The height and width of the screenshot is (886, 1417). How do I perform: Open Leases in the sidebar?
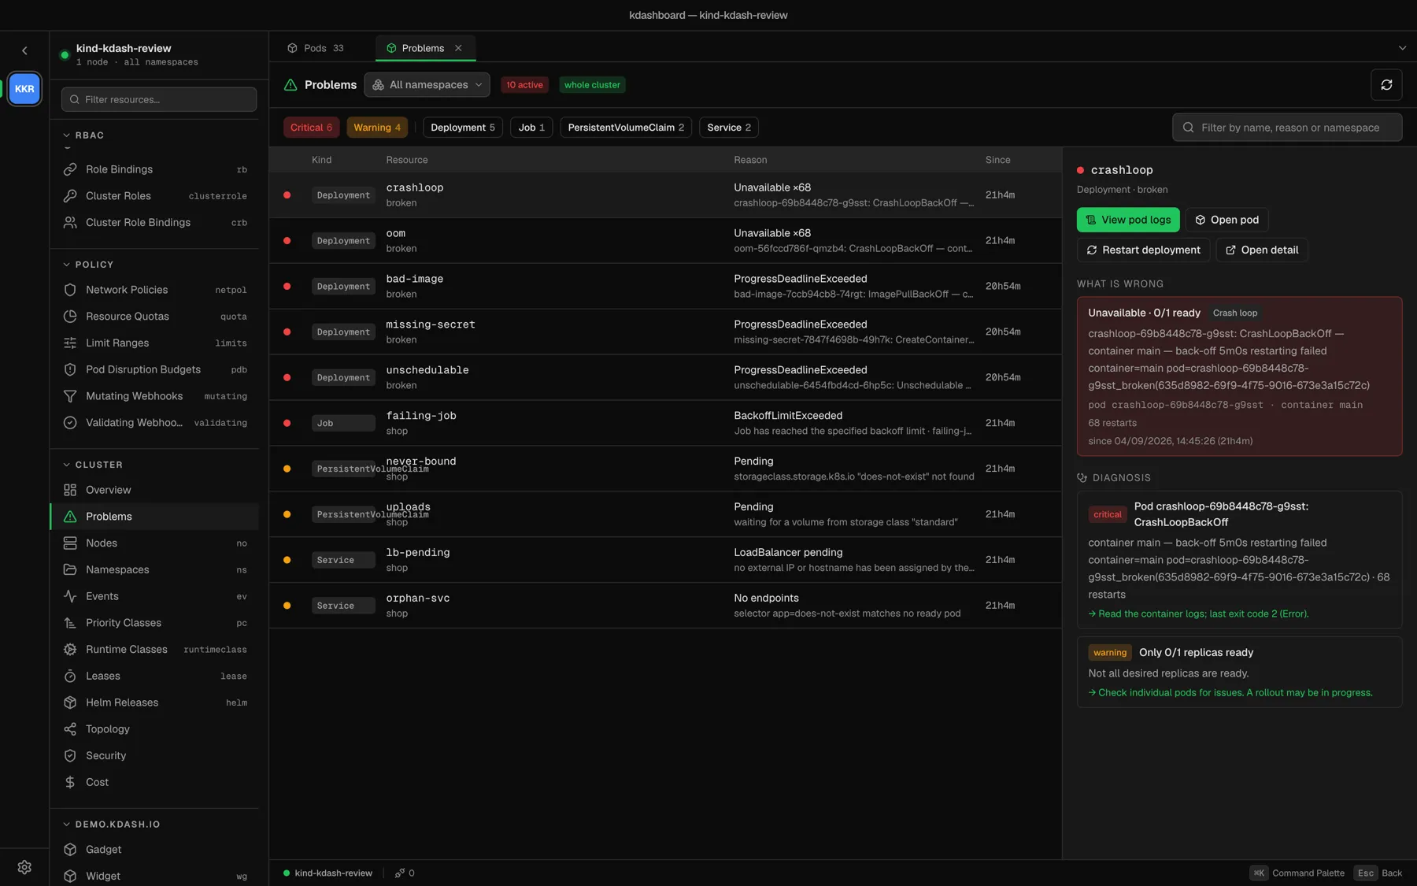[156, 676]
